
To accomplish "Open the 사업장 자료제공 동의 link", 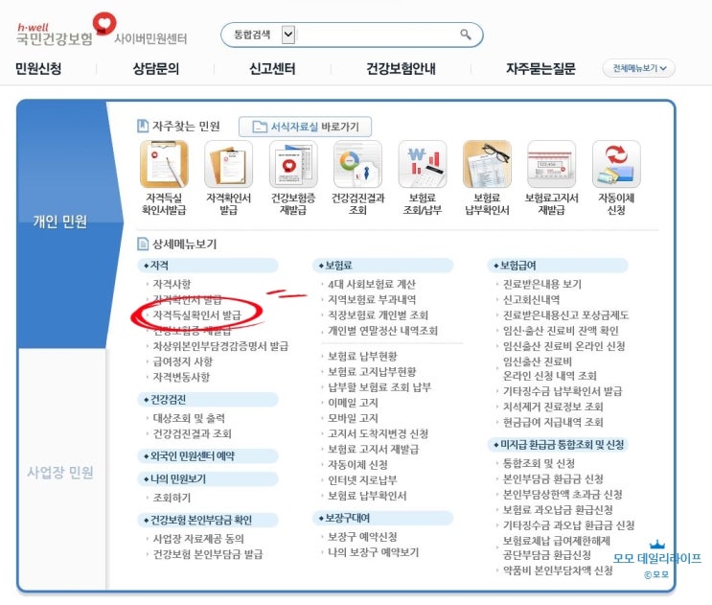I will point(198,539).
